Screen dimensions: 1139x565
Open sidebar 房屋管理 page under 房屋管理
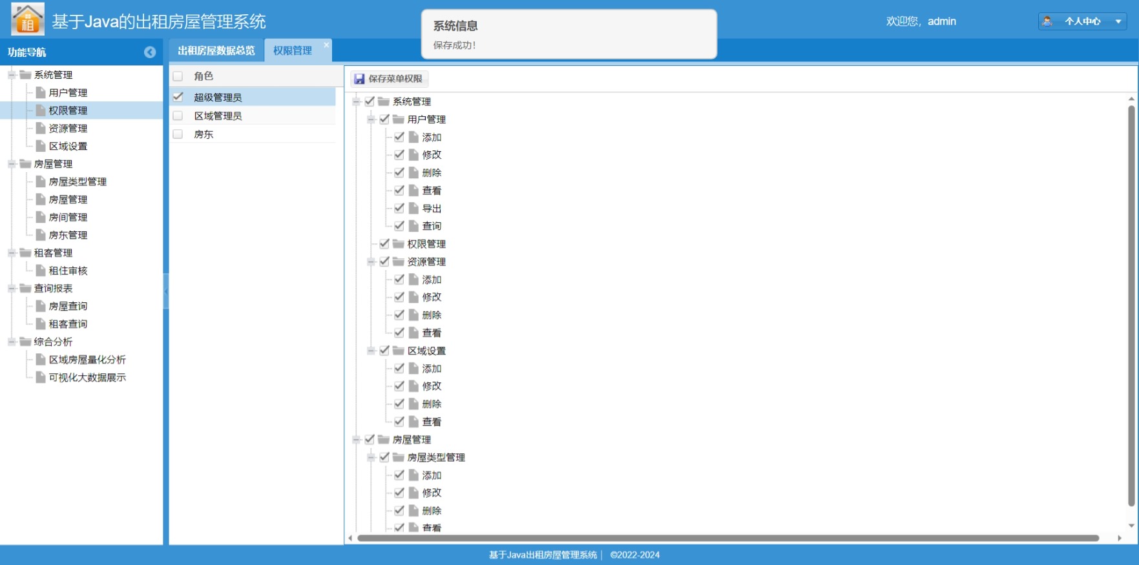coord(68,200)
